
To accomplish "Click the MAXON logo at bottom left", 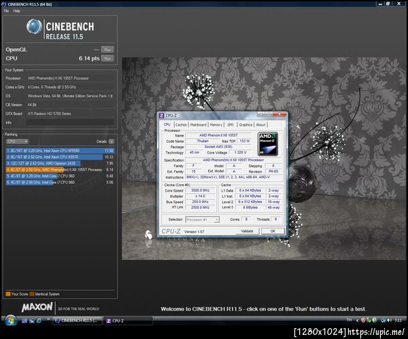I will (x=37, y=307).
